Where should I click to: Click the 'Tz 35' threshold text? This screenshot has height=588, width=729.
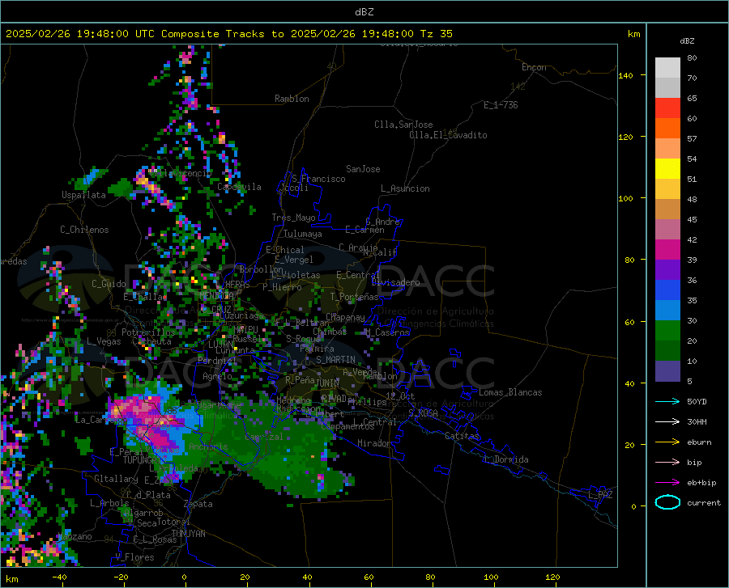[436, 34]
